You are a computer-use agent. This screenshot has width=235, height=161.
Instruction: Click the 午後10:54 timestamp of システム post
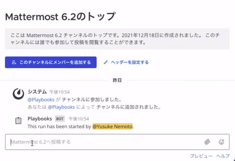click(x=59, y=92)
